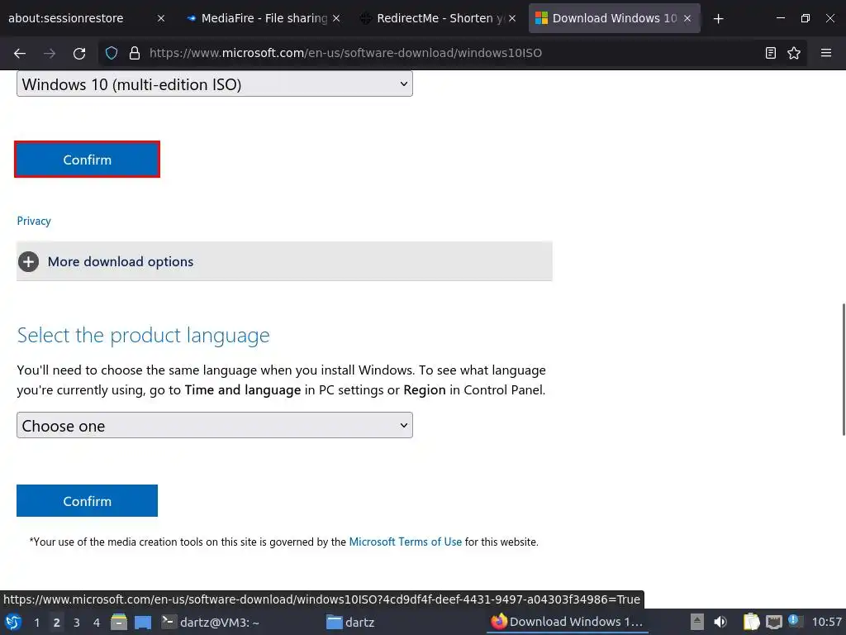Open the network connection tray icon

tap(773, 622)
